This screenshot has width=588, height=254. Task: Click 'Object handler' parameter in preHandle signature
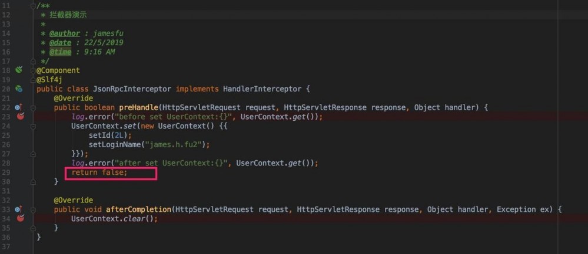(444, 107)
